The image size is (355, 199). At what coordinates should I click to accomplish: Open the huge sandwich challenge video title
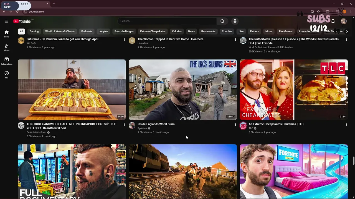(x=72, y=126)
